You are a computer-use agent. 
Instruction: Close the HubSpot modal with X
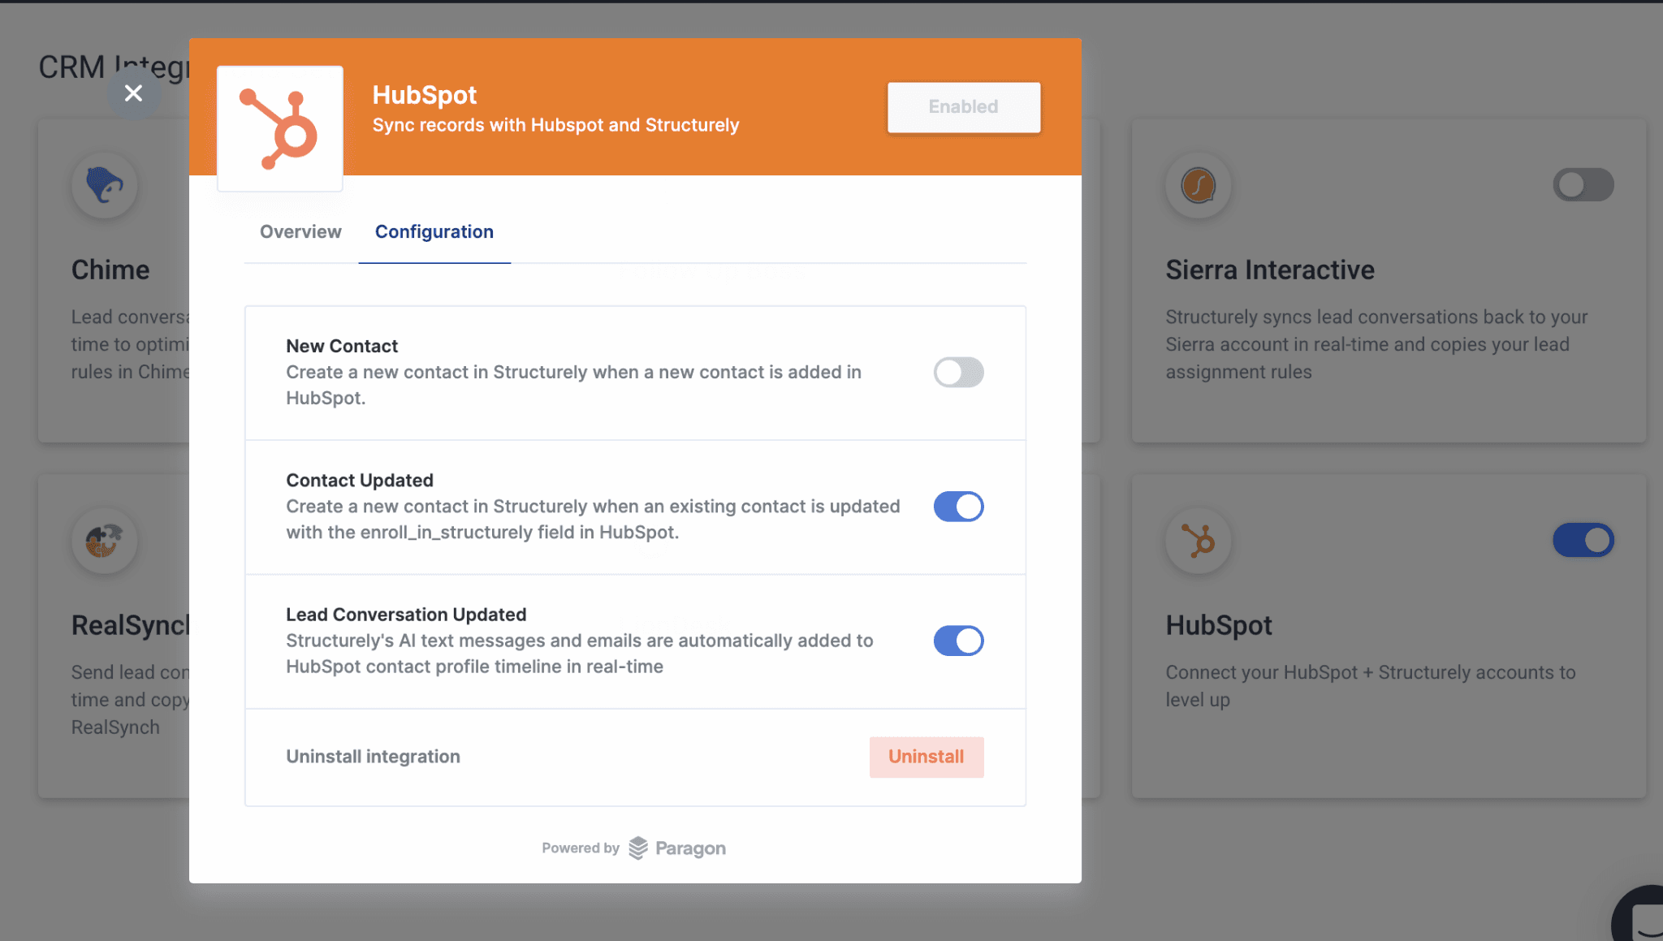tap(134, 93)
